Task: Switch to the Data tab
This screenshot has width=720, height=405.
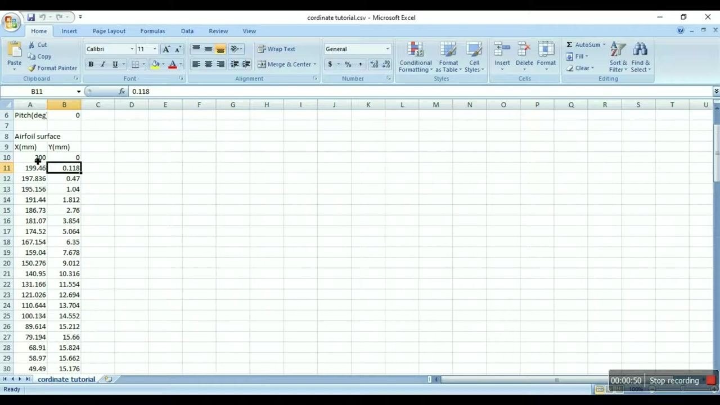Action: point(187,31)
